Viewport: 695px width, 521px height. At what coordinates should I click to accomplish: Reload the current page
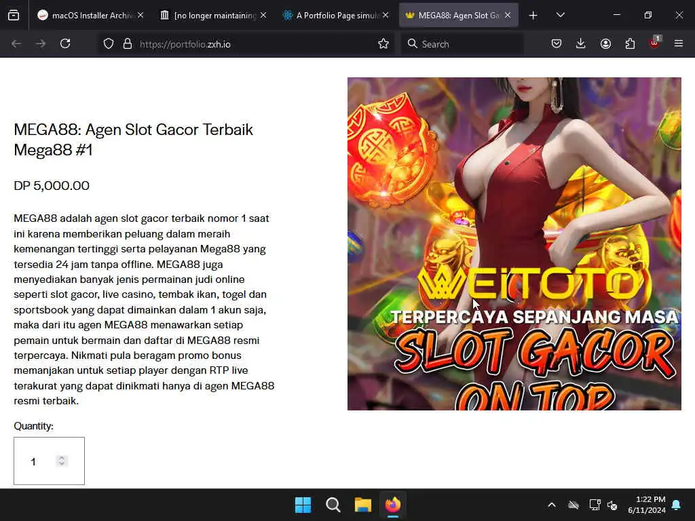65,43
